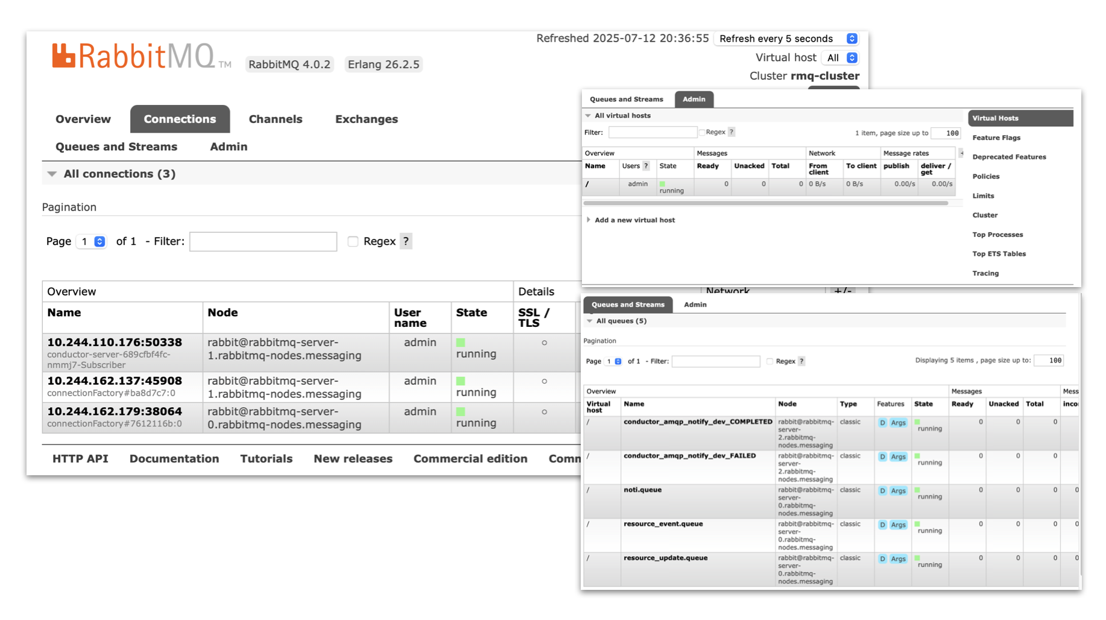Click the connections Filter text field
The image size is (1106, 620).
point(263,242)
